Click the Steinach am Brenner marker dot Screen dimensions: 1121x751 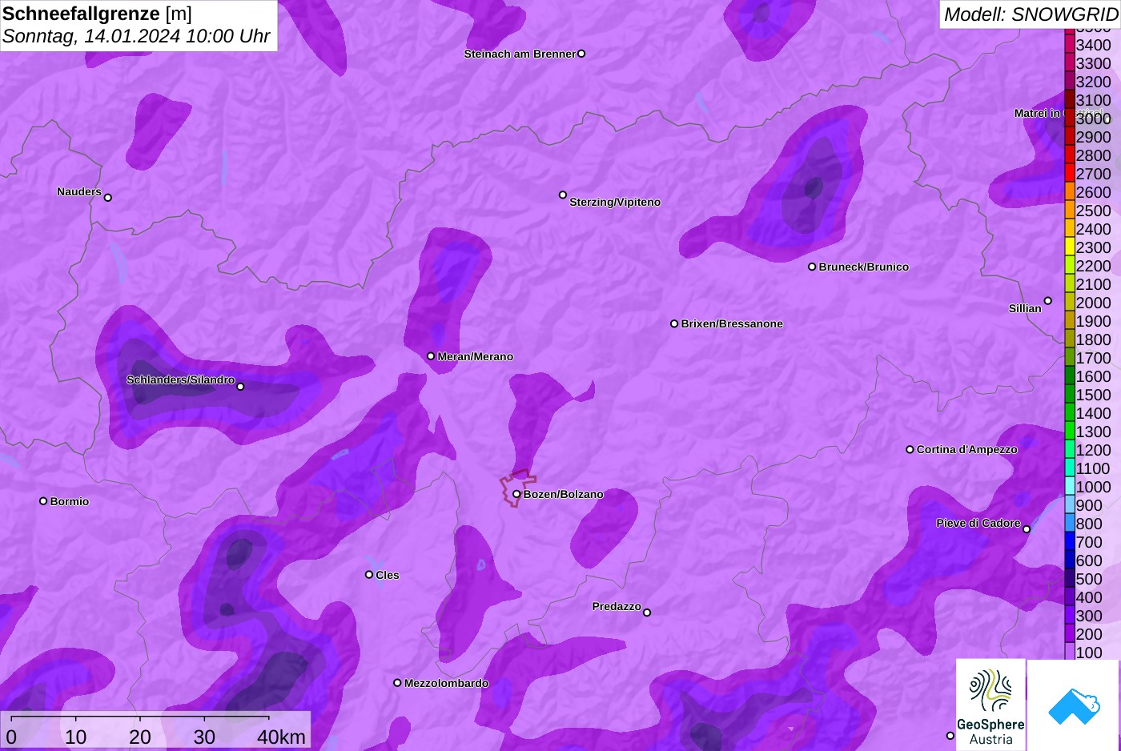(x=581, y=54)
